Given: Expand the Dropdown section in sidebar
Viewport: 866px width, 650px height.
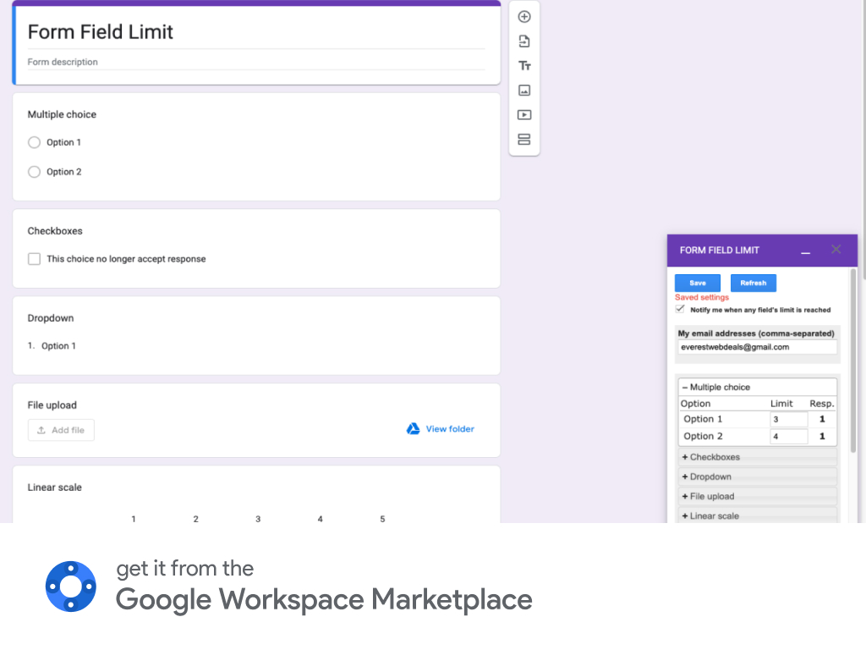Looking at the screenshot, I should tap(707, 476).
